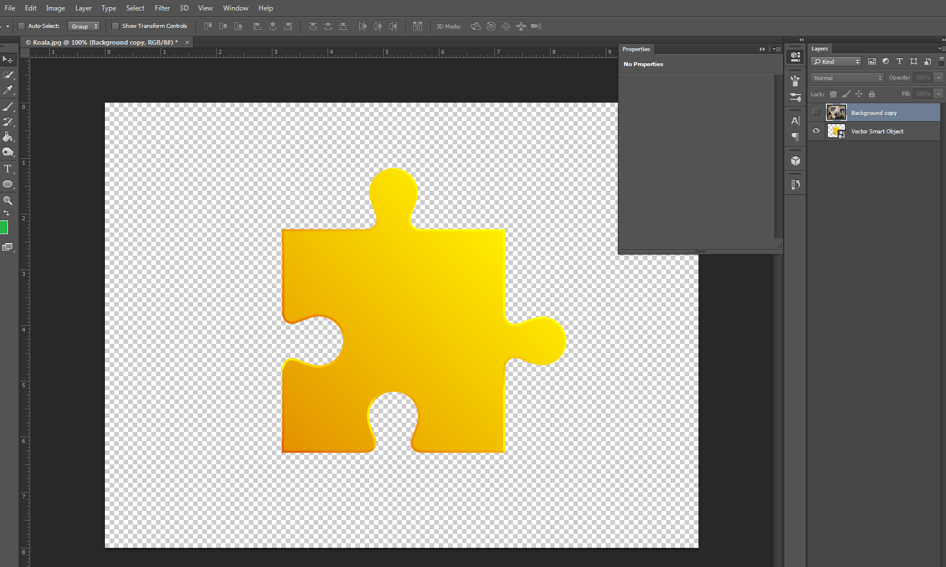Click the foreground color swatch
Viewport: 946px width, 567px height.
coord(4,227)
